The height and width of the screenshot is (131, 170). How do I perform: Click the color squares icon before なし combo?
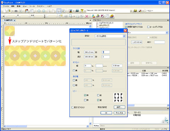click(140, 11)
